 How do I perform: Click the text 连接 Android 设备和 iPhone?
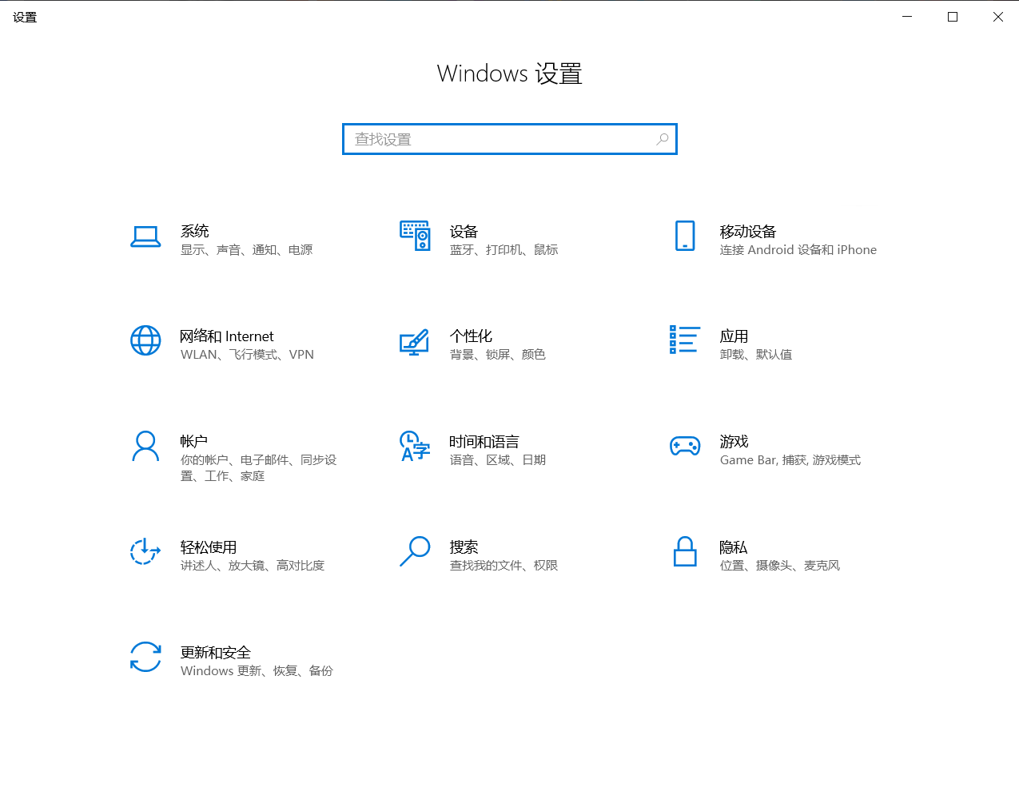click(x=798, y=250)
